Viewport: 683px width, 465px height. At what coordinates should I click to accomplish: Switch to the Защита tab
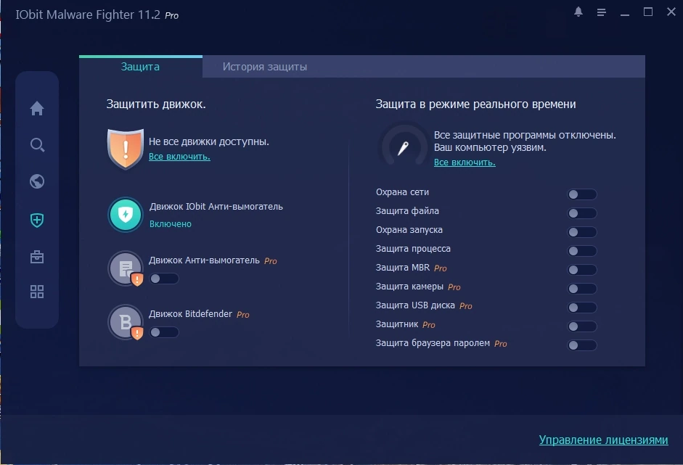coord(140,67)
